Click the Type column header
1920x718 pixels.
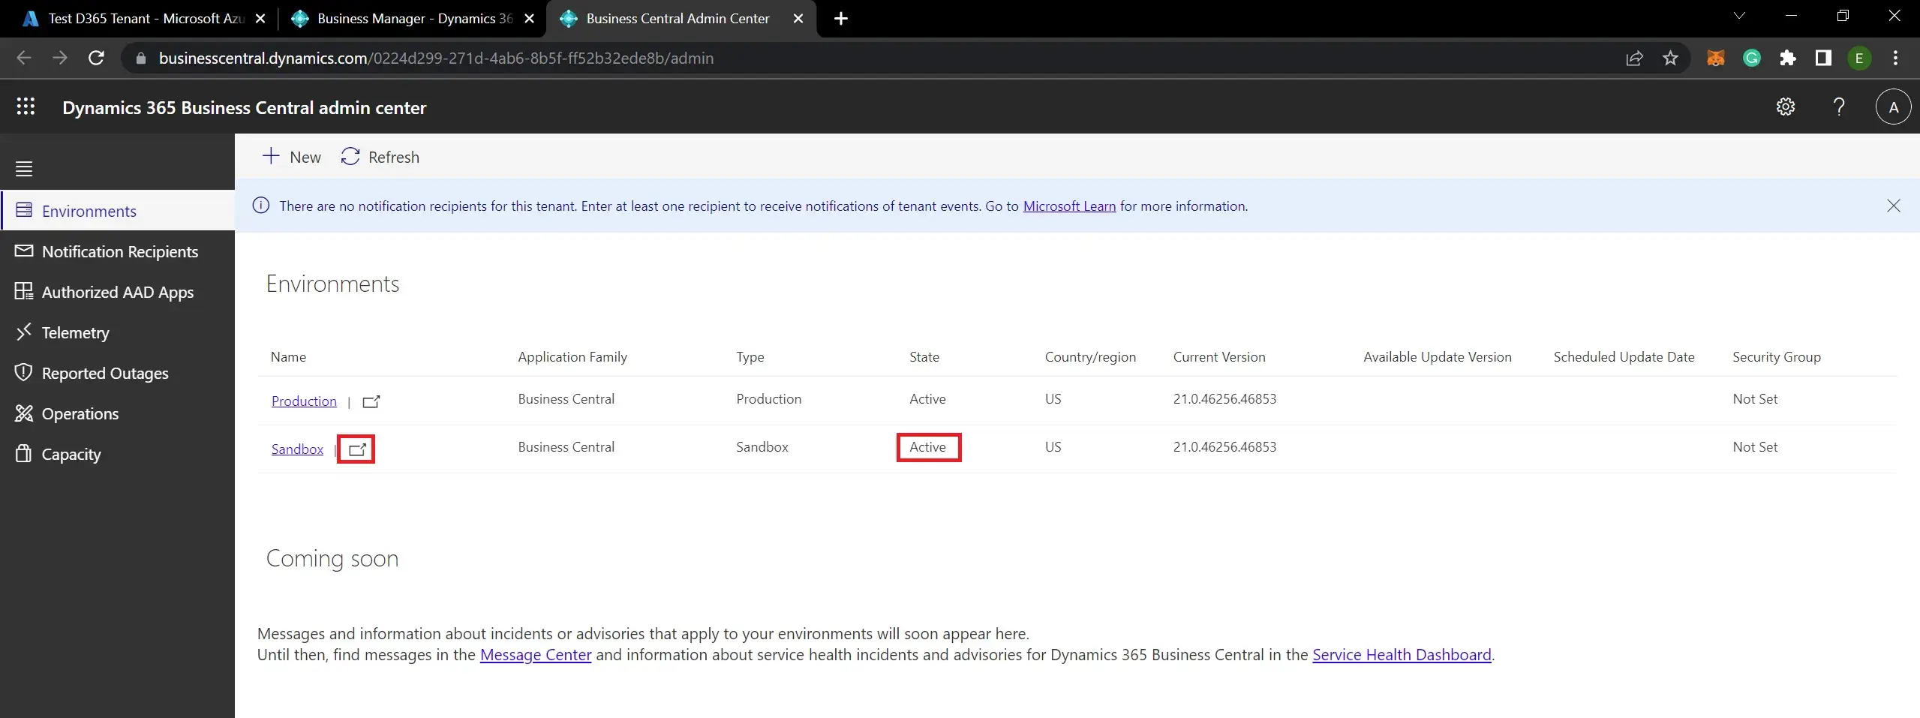(750, 357)
